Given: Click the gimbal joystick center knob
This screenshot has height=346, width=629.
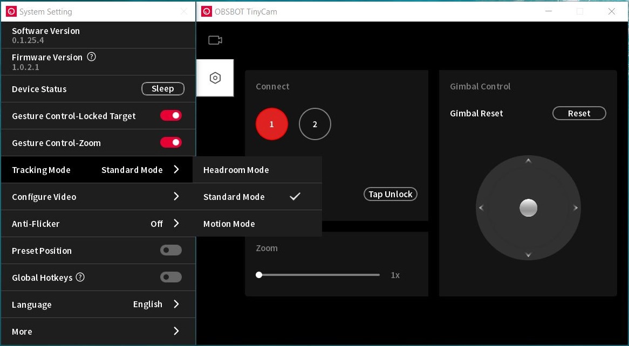Looking at the screenshot, I should 528,207.
